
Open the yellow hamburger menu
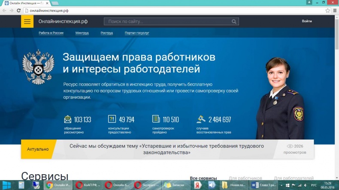click(x=27, y=21)
